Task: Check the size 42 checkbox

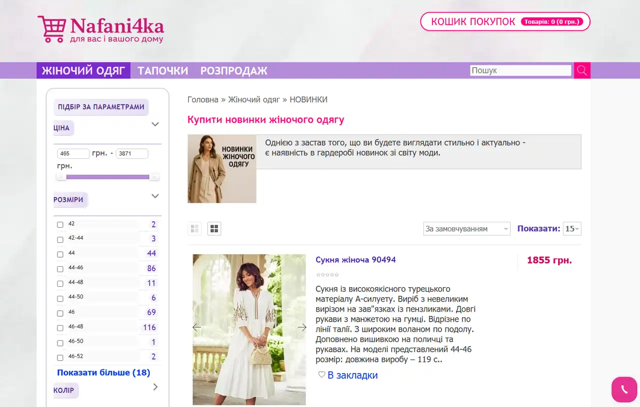Action: [x=60, y=225]
